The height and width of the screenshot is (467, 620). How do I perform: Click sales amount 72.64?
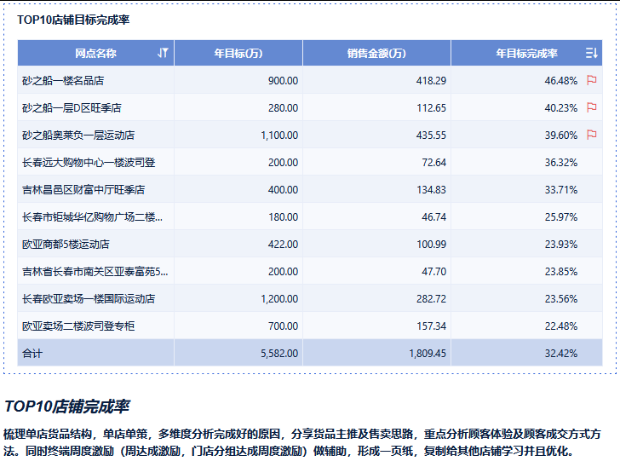click(433, 163)
